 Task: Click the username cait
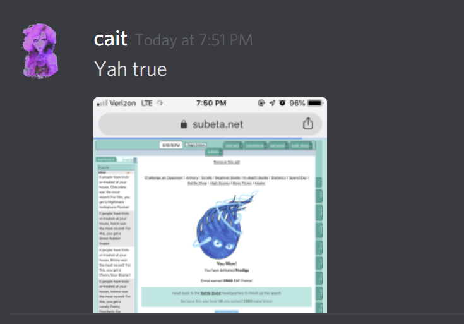pyautogui.click(x=110, y=39)
